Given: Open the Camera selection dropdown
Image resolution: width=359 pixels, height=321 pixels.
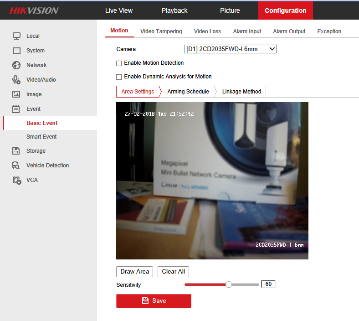Looking at the screenshot, I should tap(230, 49).
